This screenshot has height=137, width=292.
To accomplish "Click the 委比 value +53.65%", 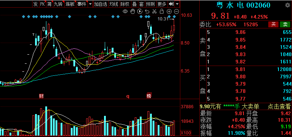I will tap(226, 24).
